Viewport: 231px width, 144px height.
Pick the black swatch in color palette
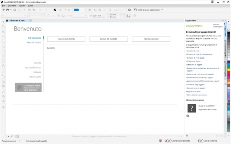(x=228, y=33)
